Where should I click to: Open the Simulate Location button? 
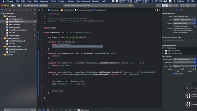[74, 110]
